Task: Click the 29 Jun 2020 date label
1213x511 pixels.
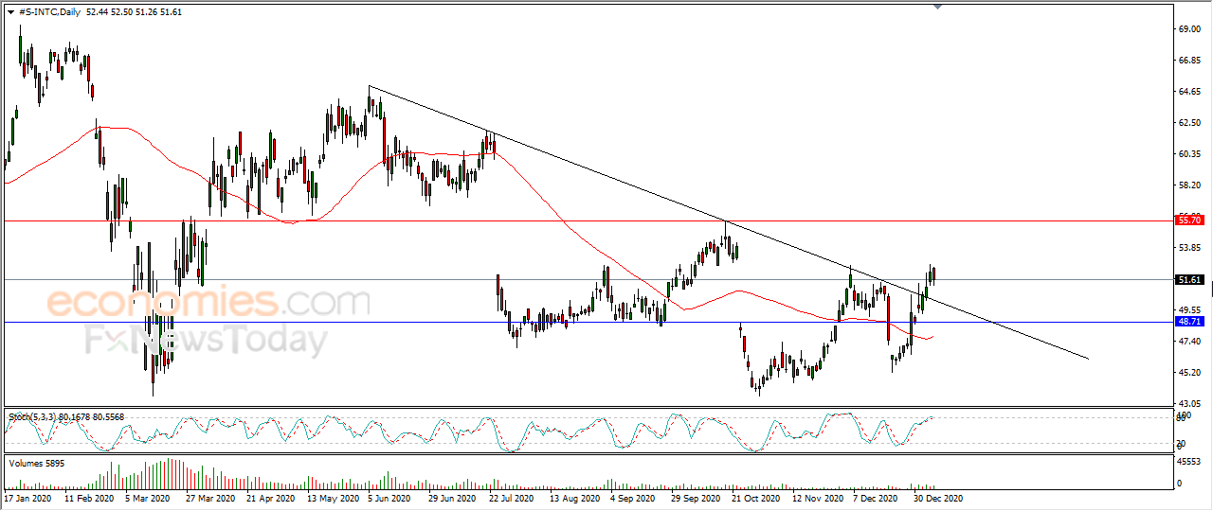Action: [452, 498]
